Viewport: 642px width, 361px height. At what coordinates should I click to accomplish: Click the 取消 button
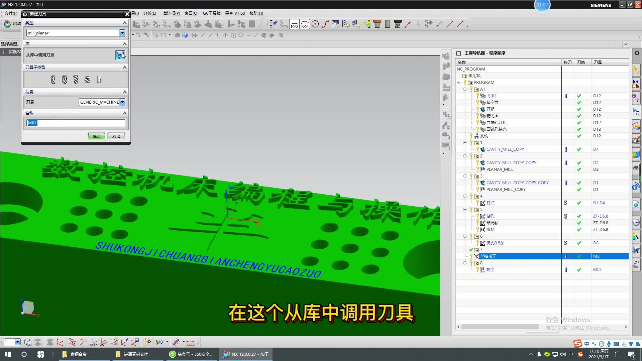(116, 136)
